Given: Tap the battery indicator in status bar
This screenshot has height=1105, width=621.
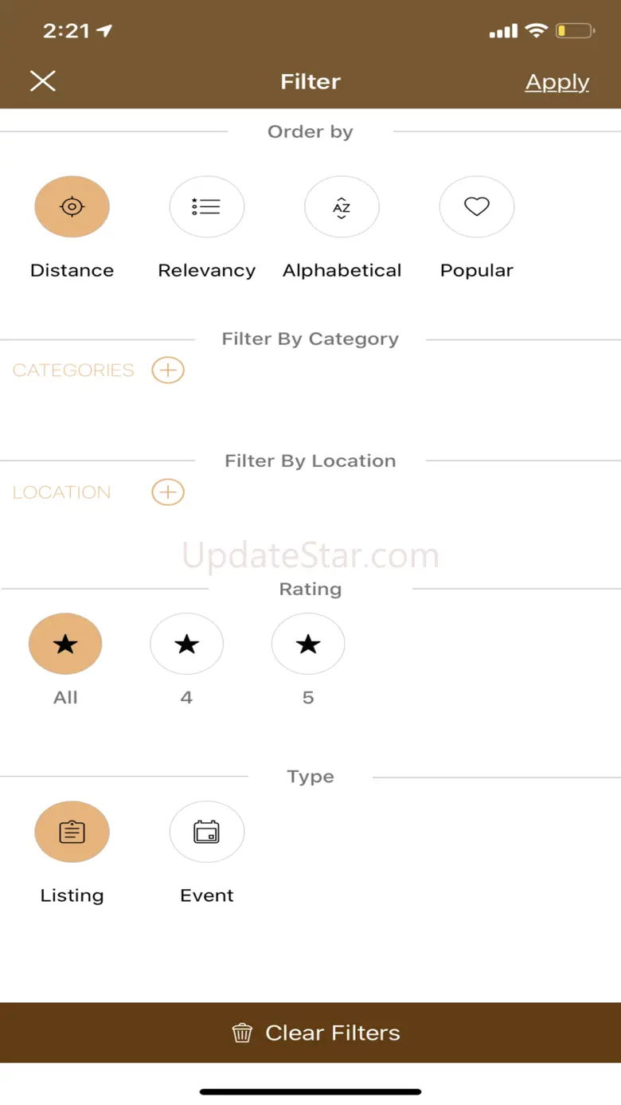Looking at the screenshot, I should point(575,32).
